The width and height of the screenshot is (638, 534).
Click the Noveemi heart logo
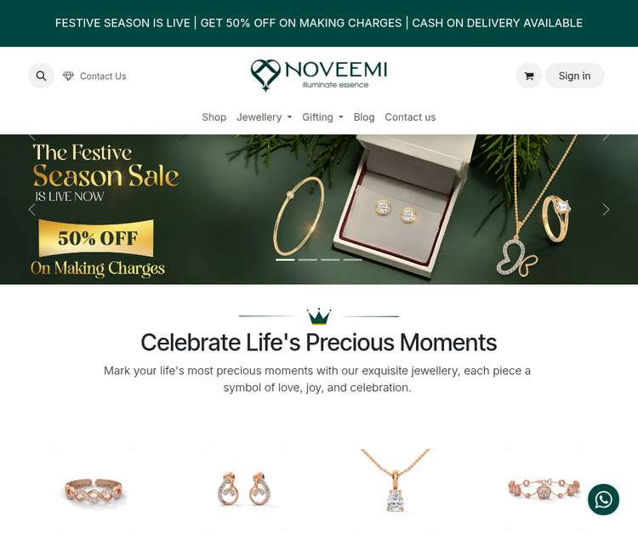pyautogui.click(x=265, y=75)
